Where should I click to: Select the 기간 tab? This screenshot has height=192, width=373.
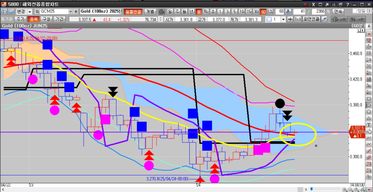(60, 19)
